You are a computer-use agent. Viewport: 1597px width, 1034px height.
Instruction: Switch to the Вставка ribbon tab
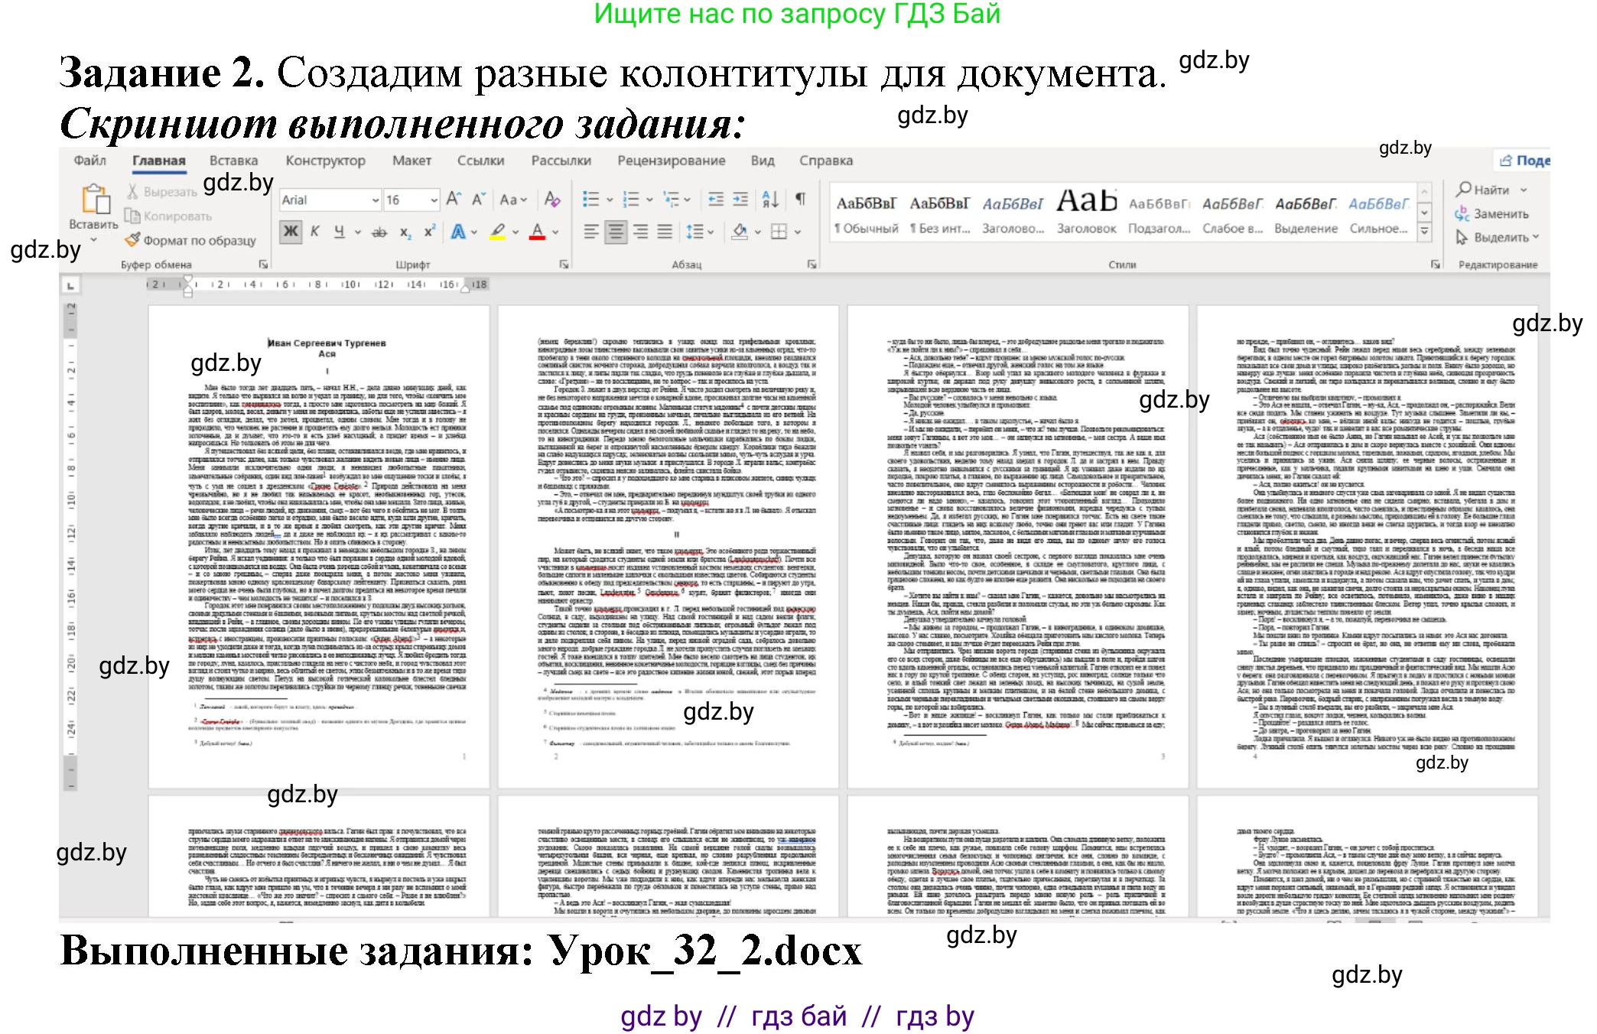pyautogui.click(x=235, y=161)
